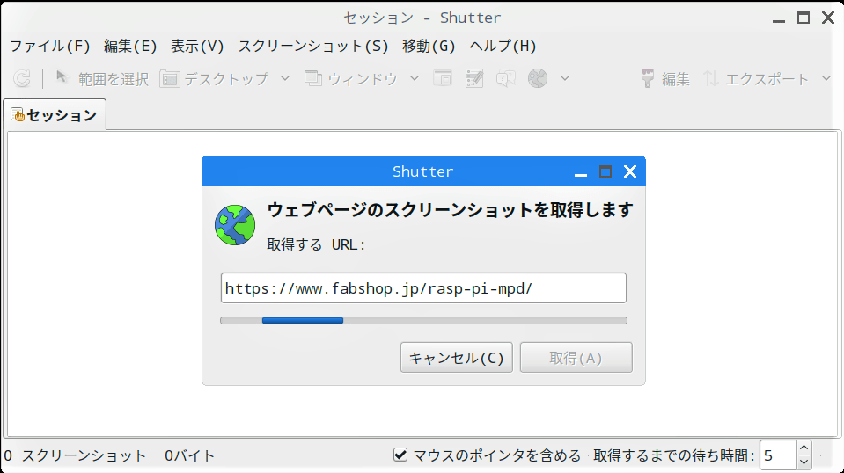Capture the desktop with デスクトップ button
This screenshot has width=844, height=473.
[214, 79]
